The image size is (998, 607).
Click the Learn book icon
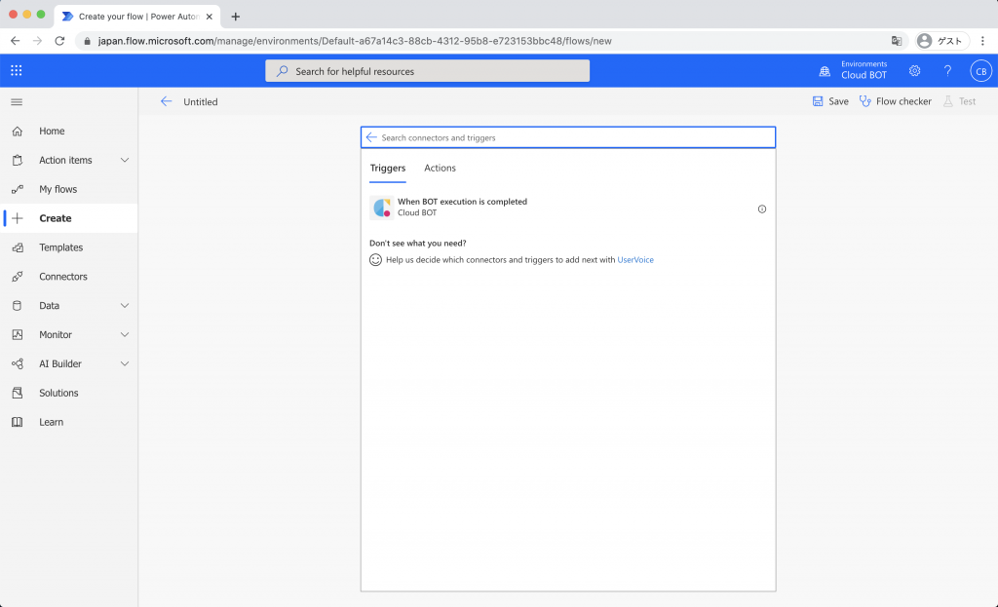pyautogui.click(x=18, y=422)
